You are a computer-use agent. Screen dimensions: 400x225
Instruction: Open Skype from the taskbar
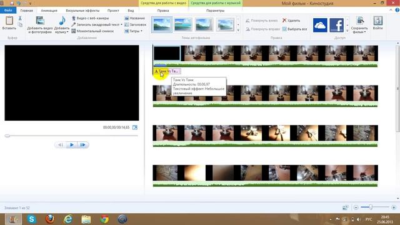(x=32, y=219)
